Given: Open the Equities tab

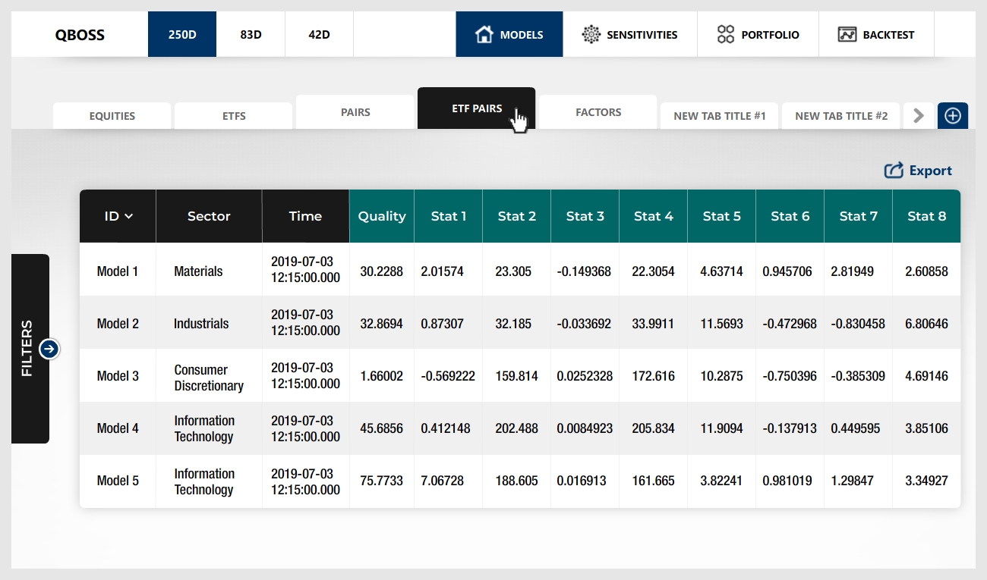Looking at the screenshot, I should (112, 116).
